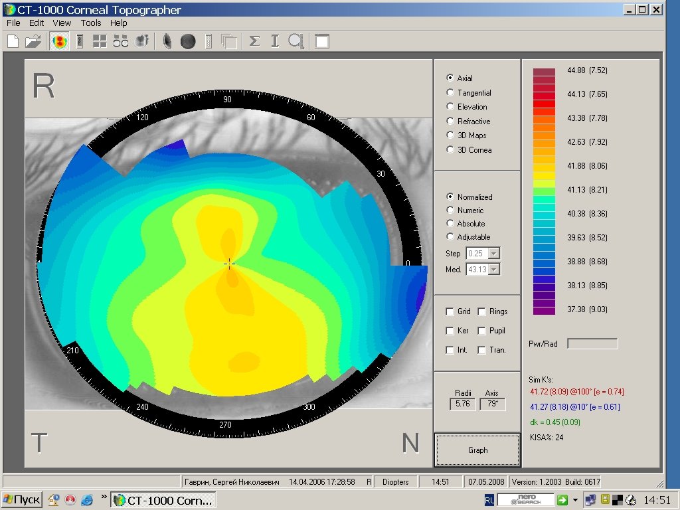Click the new blank document toolbar icon

click(13, 42)
